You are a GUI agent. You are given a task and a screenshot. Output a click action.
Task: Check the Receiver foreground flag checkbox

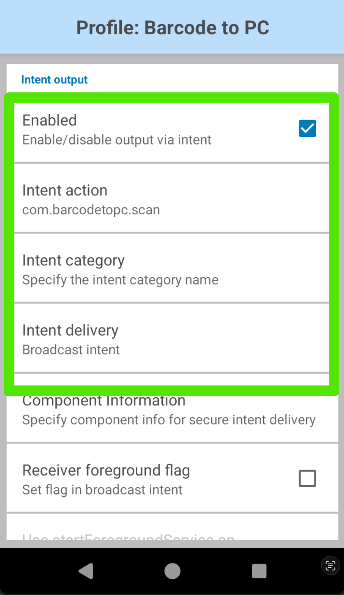307,478
